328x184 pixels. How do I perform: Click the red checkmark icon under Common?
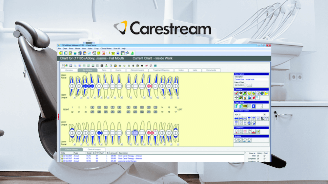click(x=236, y=93)
